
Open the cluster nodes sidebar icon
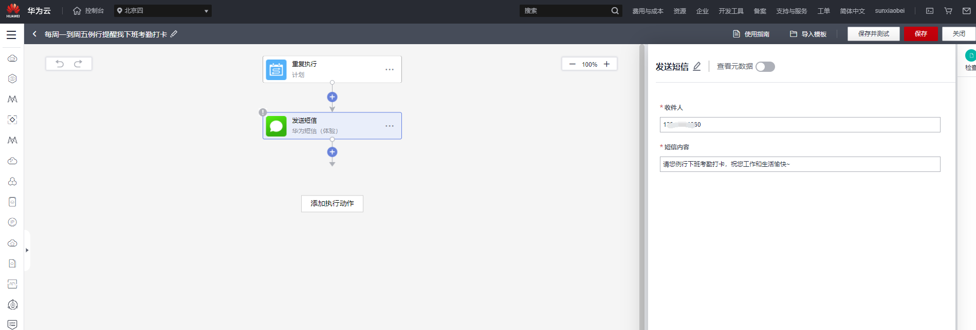coord(12,181)
